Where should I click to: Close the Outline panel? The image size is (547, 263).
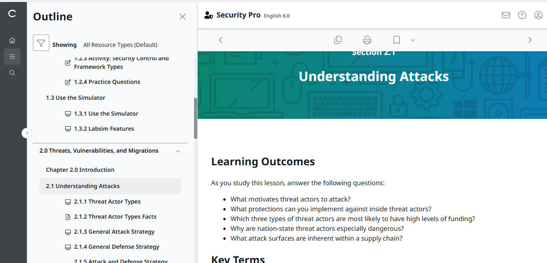(x=182, y=17)
